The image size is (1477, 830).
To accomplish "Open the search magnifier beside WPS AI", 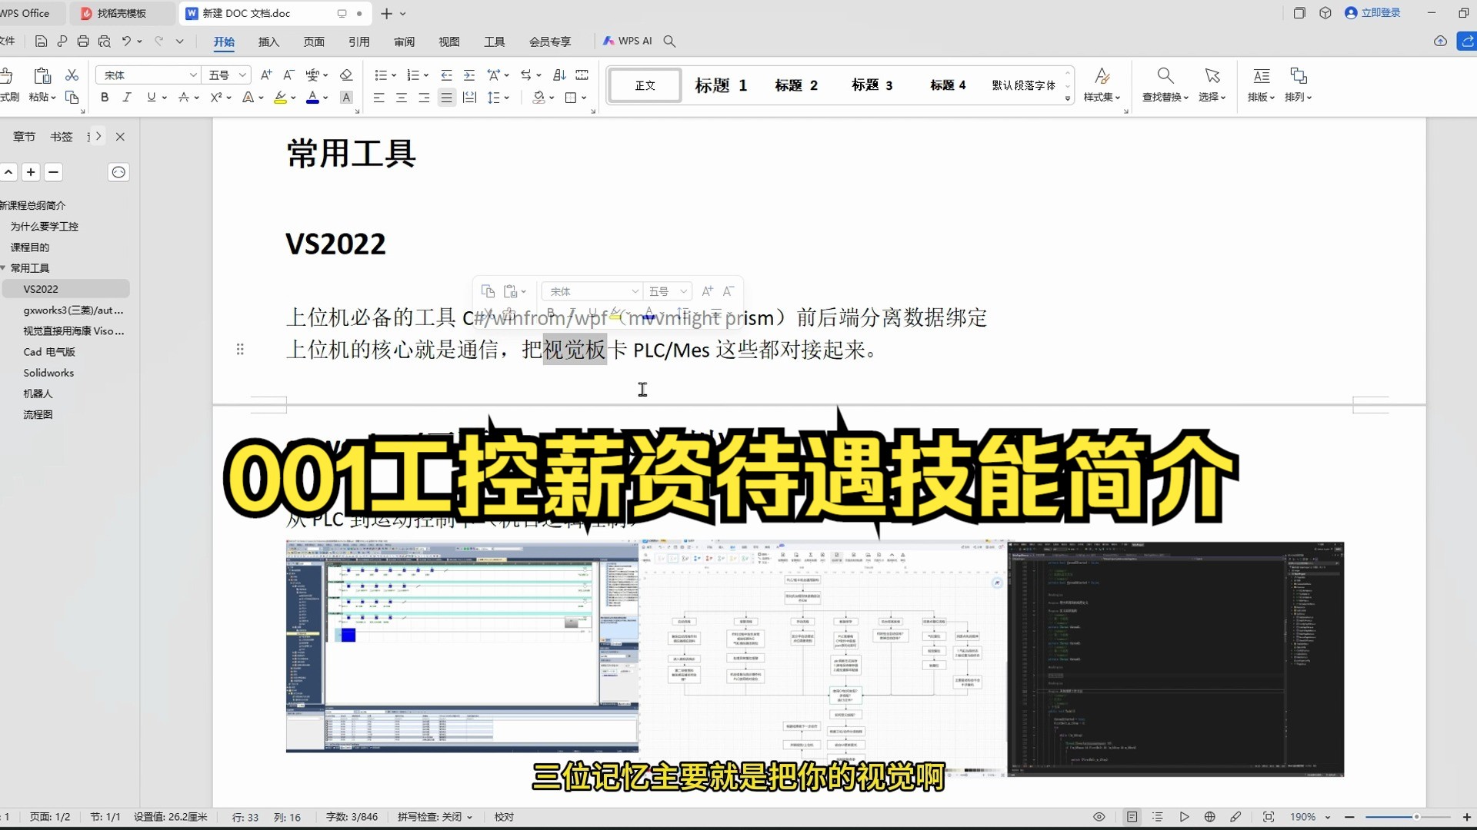I will pos(669,41).
